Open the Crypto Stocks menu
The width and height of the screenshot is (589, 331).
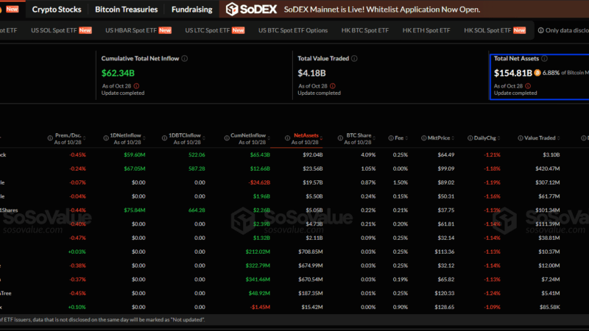tap(57, 10)
